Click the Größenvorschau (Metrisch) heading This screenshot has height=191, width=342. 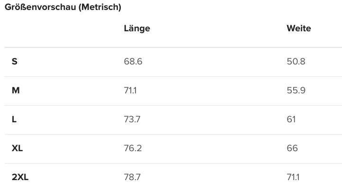tap(63, 7)
